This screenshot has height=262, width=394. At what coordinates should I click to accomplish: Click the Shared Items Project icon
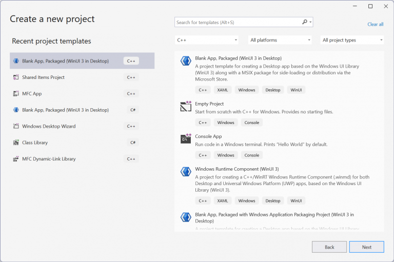(x=16, y=77)
